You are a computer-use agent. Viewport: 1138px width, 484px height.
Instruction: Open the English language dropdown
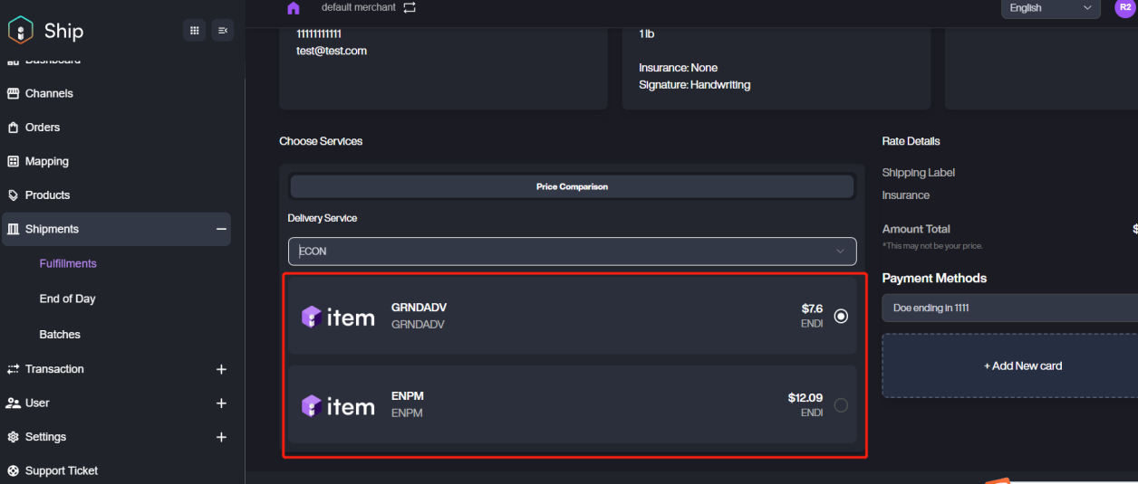point(1050,8)
